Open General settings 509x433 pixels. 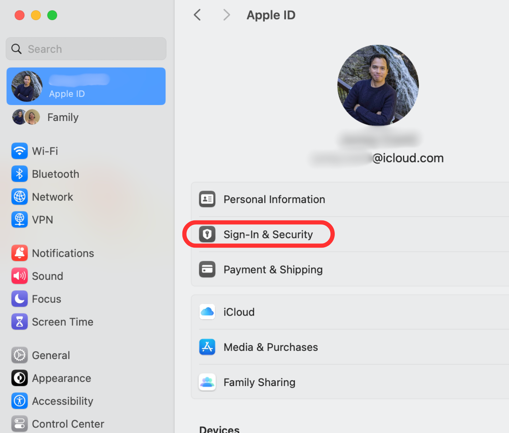tap(86, 355)
